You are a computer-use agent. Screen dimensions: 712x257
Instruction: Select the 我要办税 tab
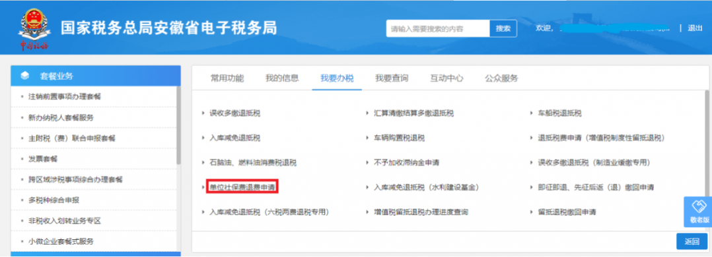(337, 78)
